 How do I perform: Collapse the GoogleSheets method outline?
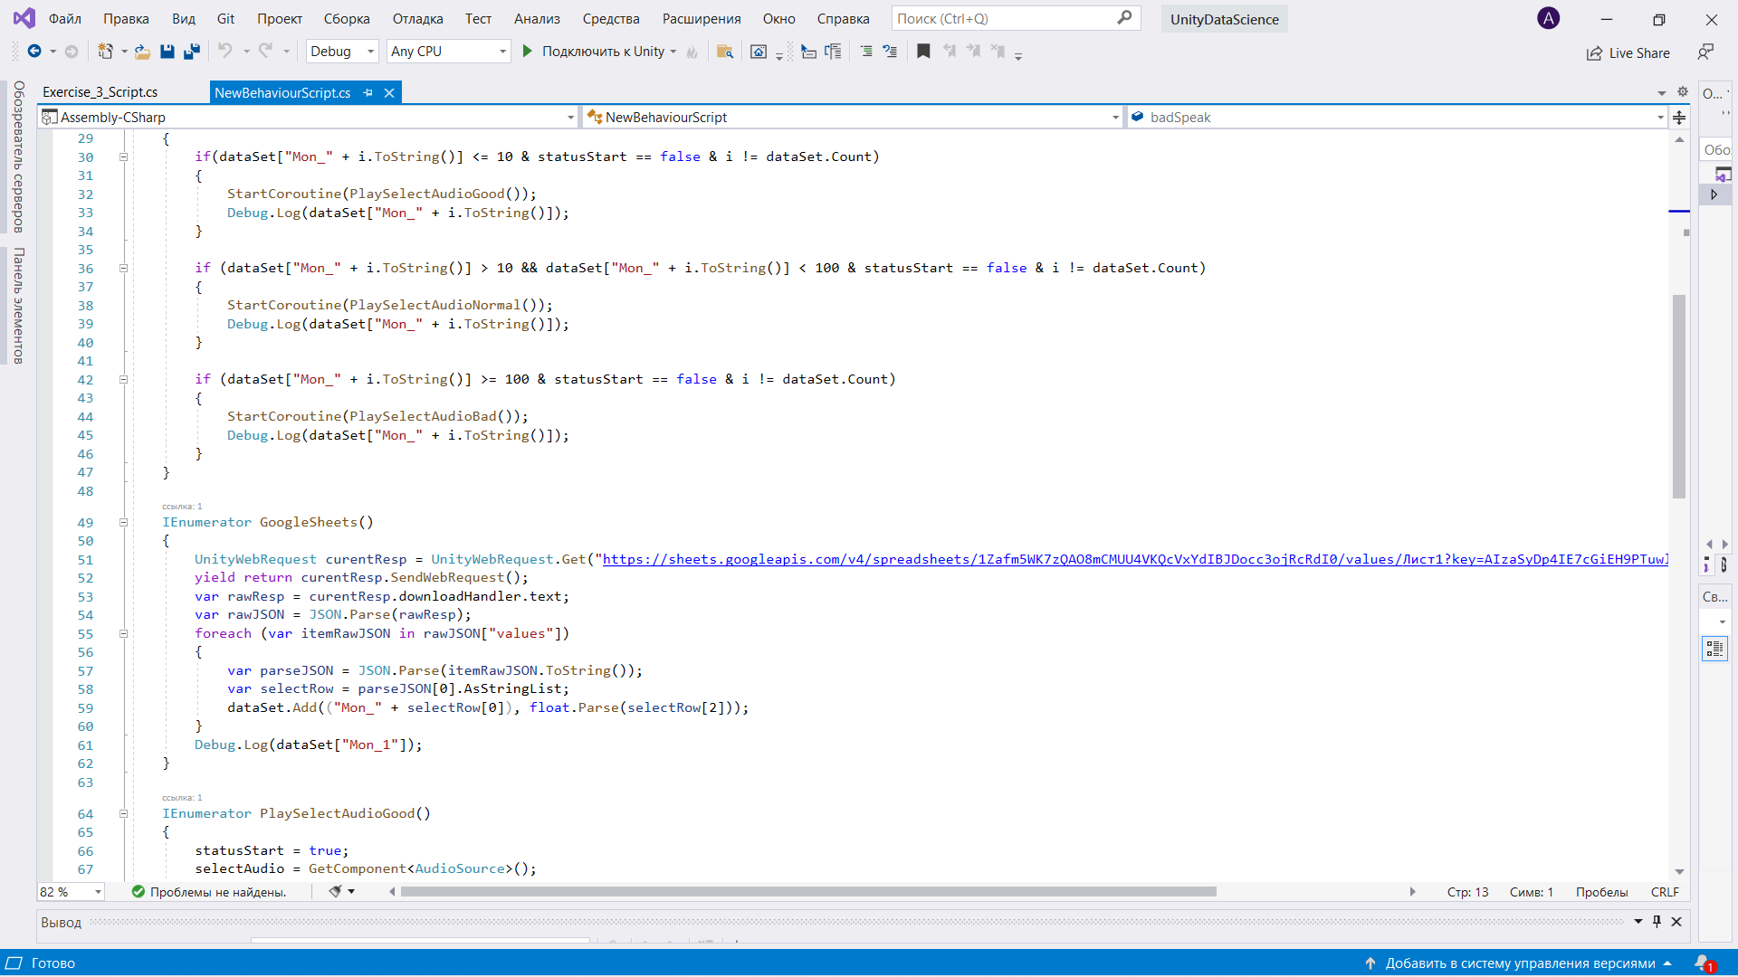tap(124, 522)
